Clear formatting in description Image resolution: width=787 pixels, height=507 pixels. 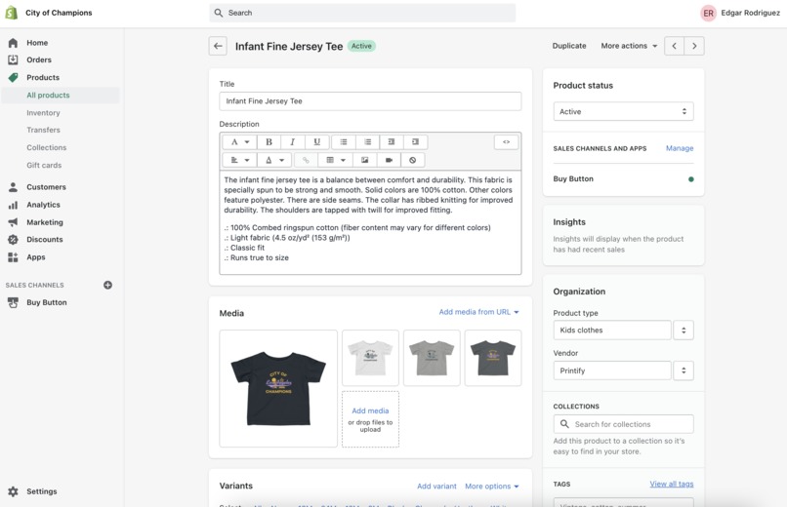point(413,160)
